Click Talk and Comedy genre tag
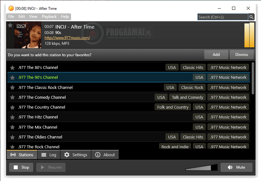The height and width of the screenshot is (181, 261). [x=187, y=97]
